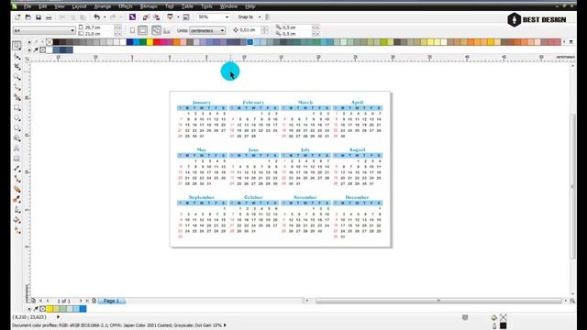587x330 pixels.
Task: Open the zoom level 50% dropdown
Action: tap(227, 17)
